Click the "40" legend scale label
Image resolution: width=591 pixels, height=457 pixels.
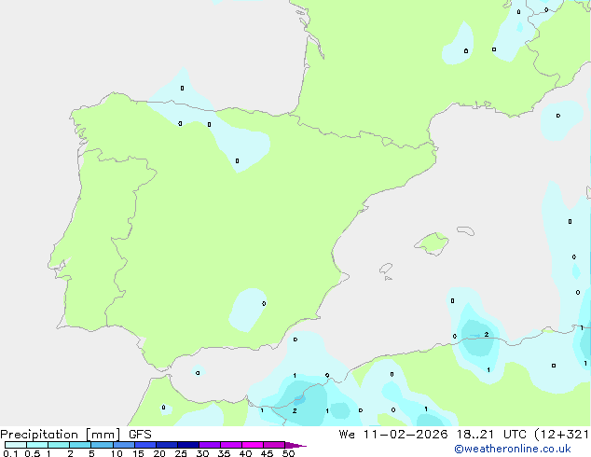click(x=245, y=453)
